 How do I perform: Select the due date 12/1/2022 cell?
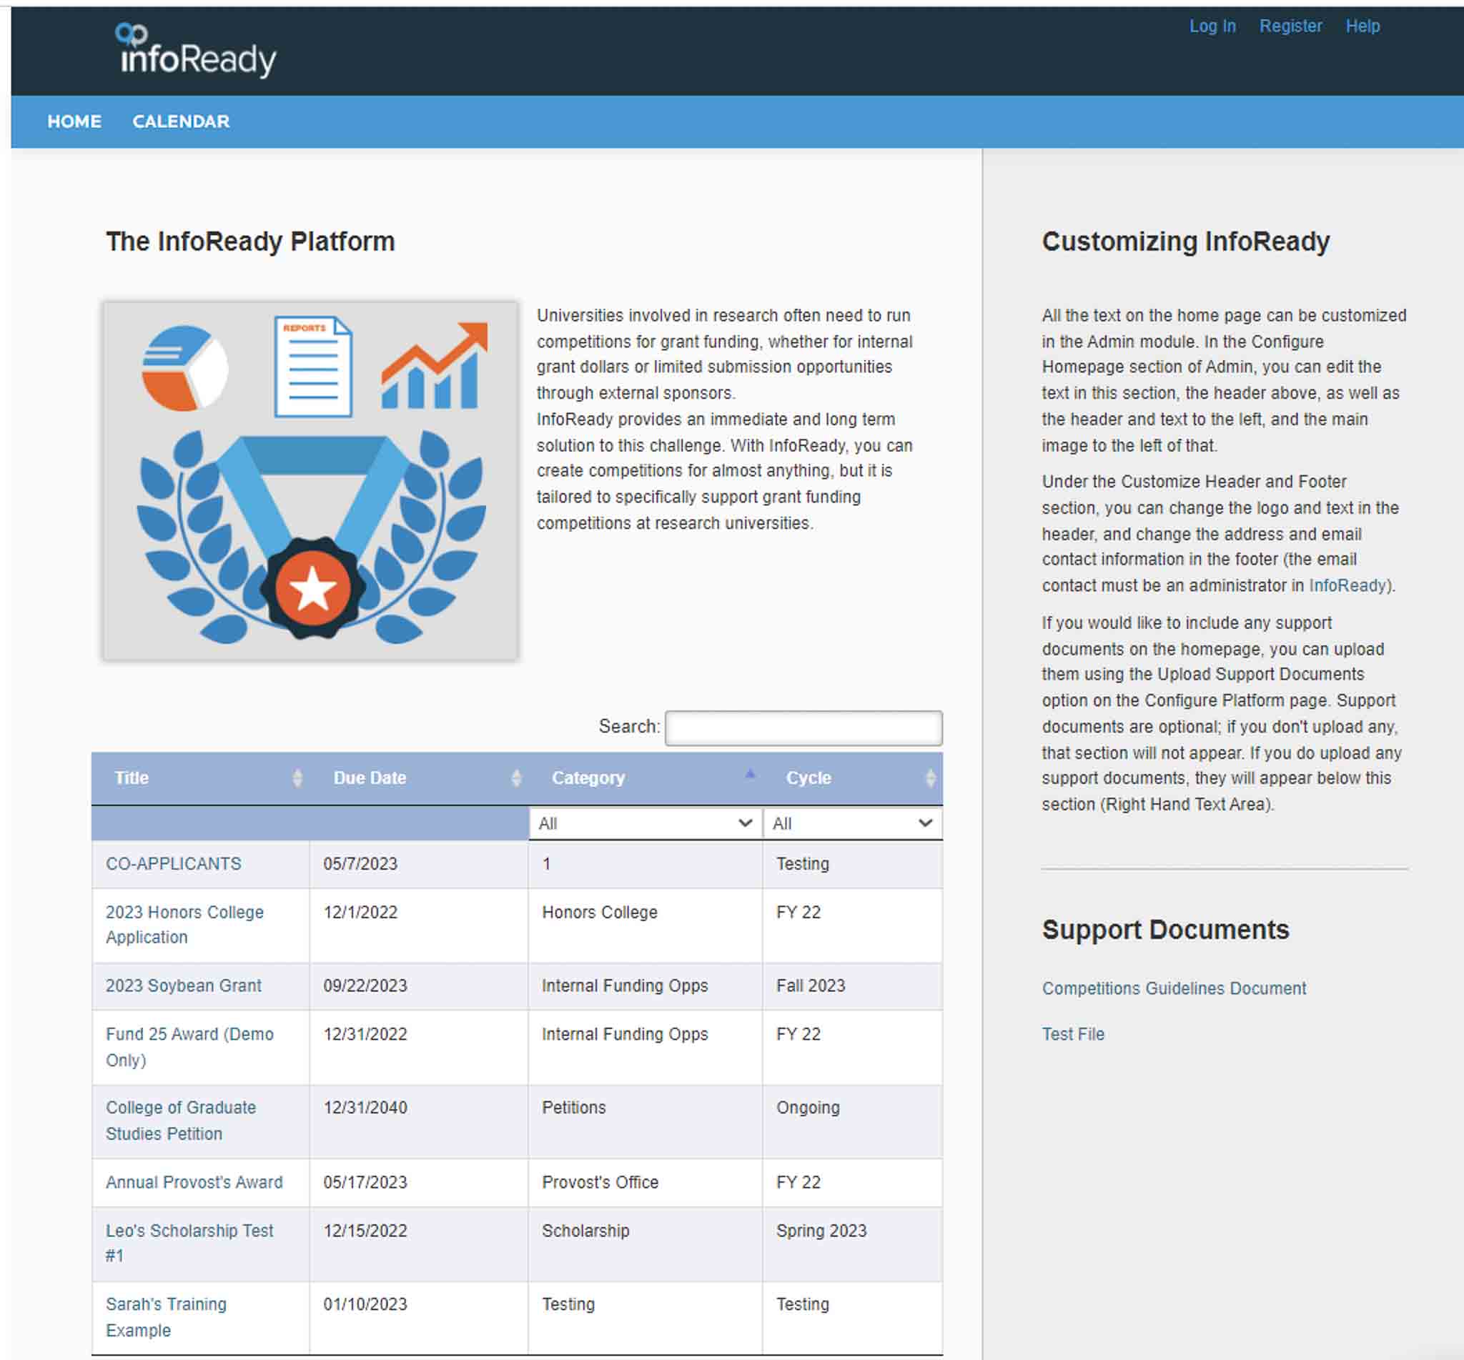pos(419,925)
